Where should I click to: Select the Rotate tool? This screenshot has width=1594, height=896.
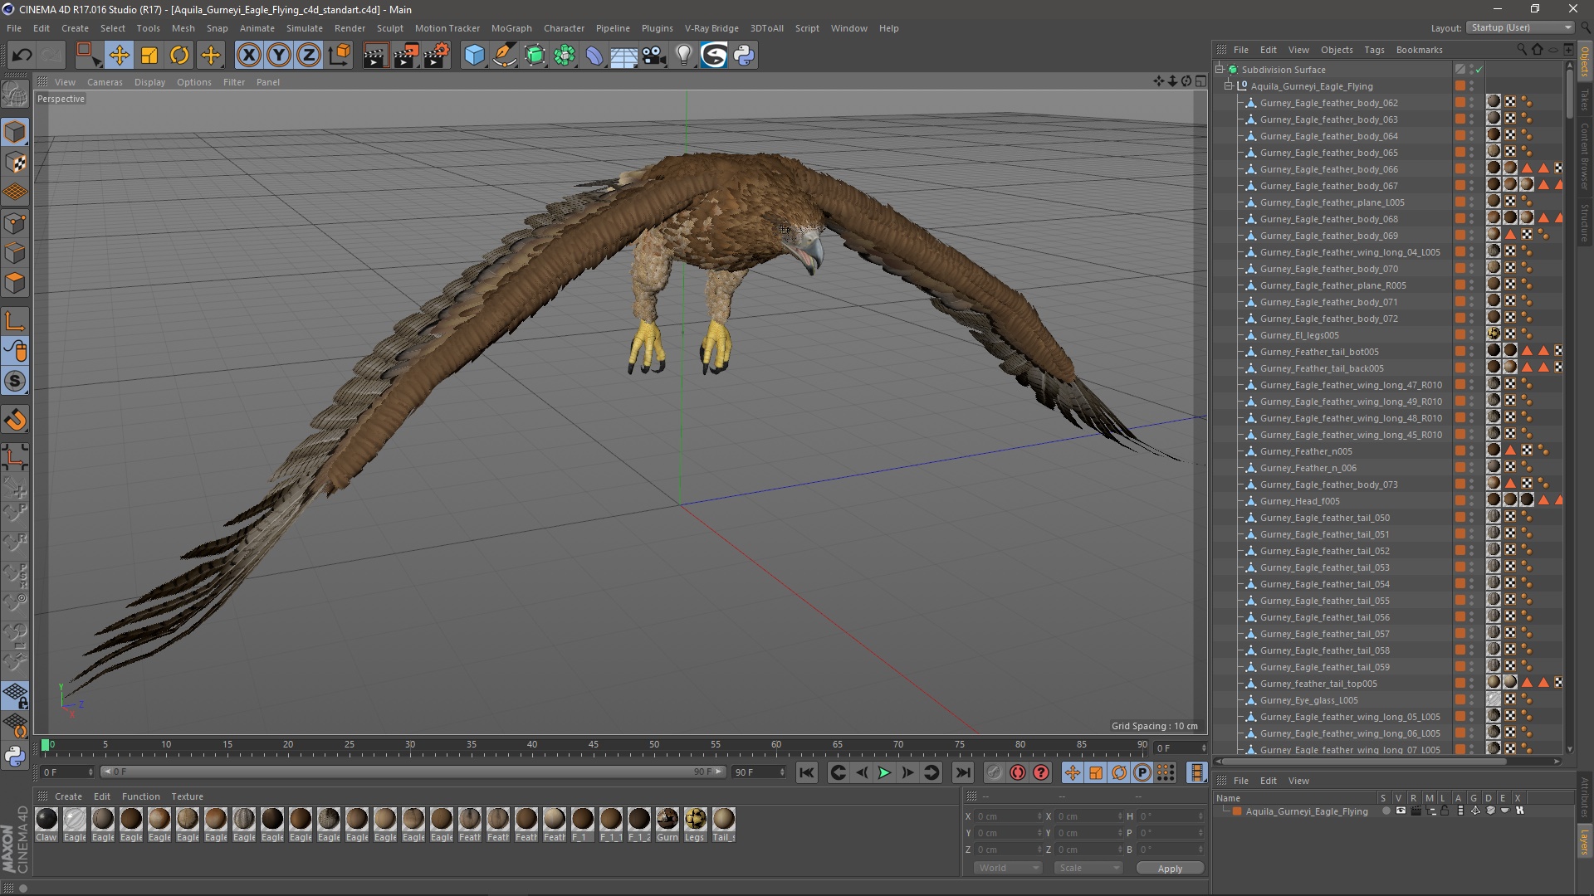(179, 56)
